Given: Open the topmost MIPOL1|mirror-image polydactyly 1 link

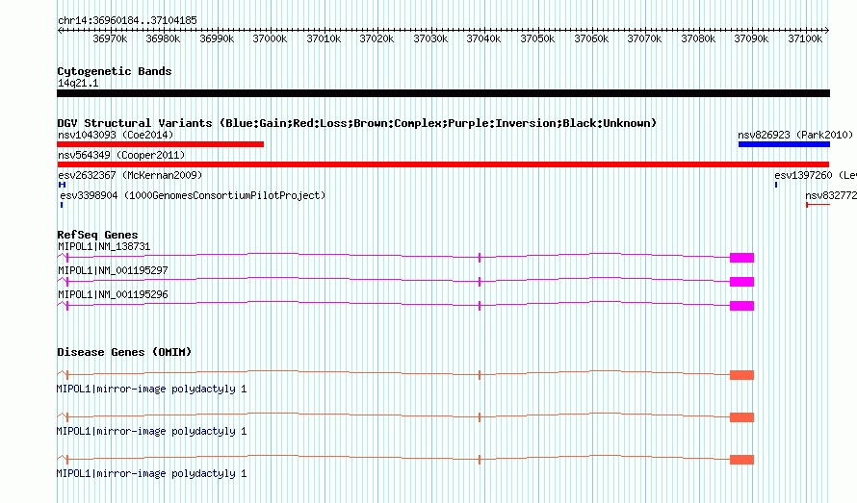Looking at the screenshot, I should 151,390.
